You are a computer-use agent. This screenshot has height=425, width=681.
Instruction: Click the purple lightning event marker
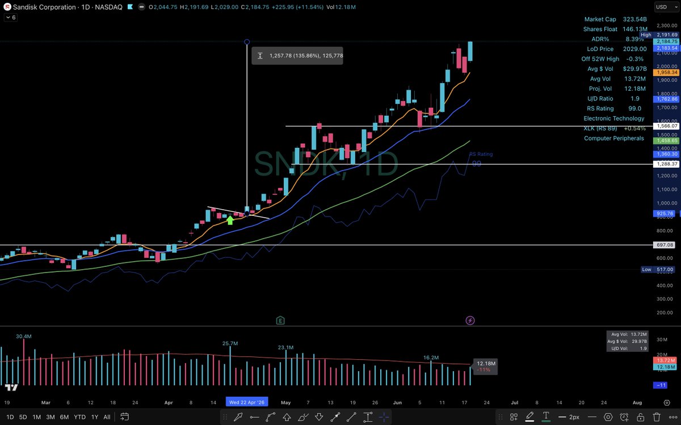[x=470, y=321]
